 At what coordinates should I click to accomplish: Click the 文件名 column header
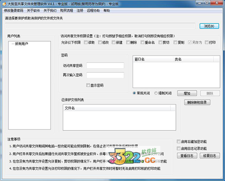pos(117,108)
